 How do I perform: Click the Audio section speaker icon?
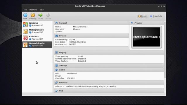pyautogui.click(x=56, y=70)
